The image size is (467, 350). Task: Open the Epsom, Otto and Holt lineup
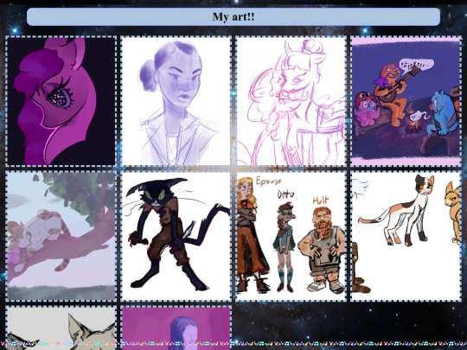pyautogui.click(x=291, y=236)
